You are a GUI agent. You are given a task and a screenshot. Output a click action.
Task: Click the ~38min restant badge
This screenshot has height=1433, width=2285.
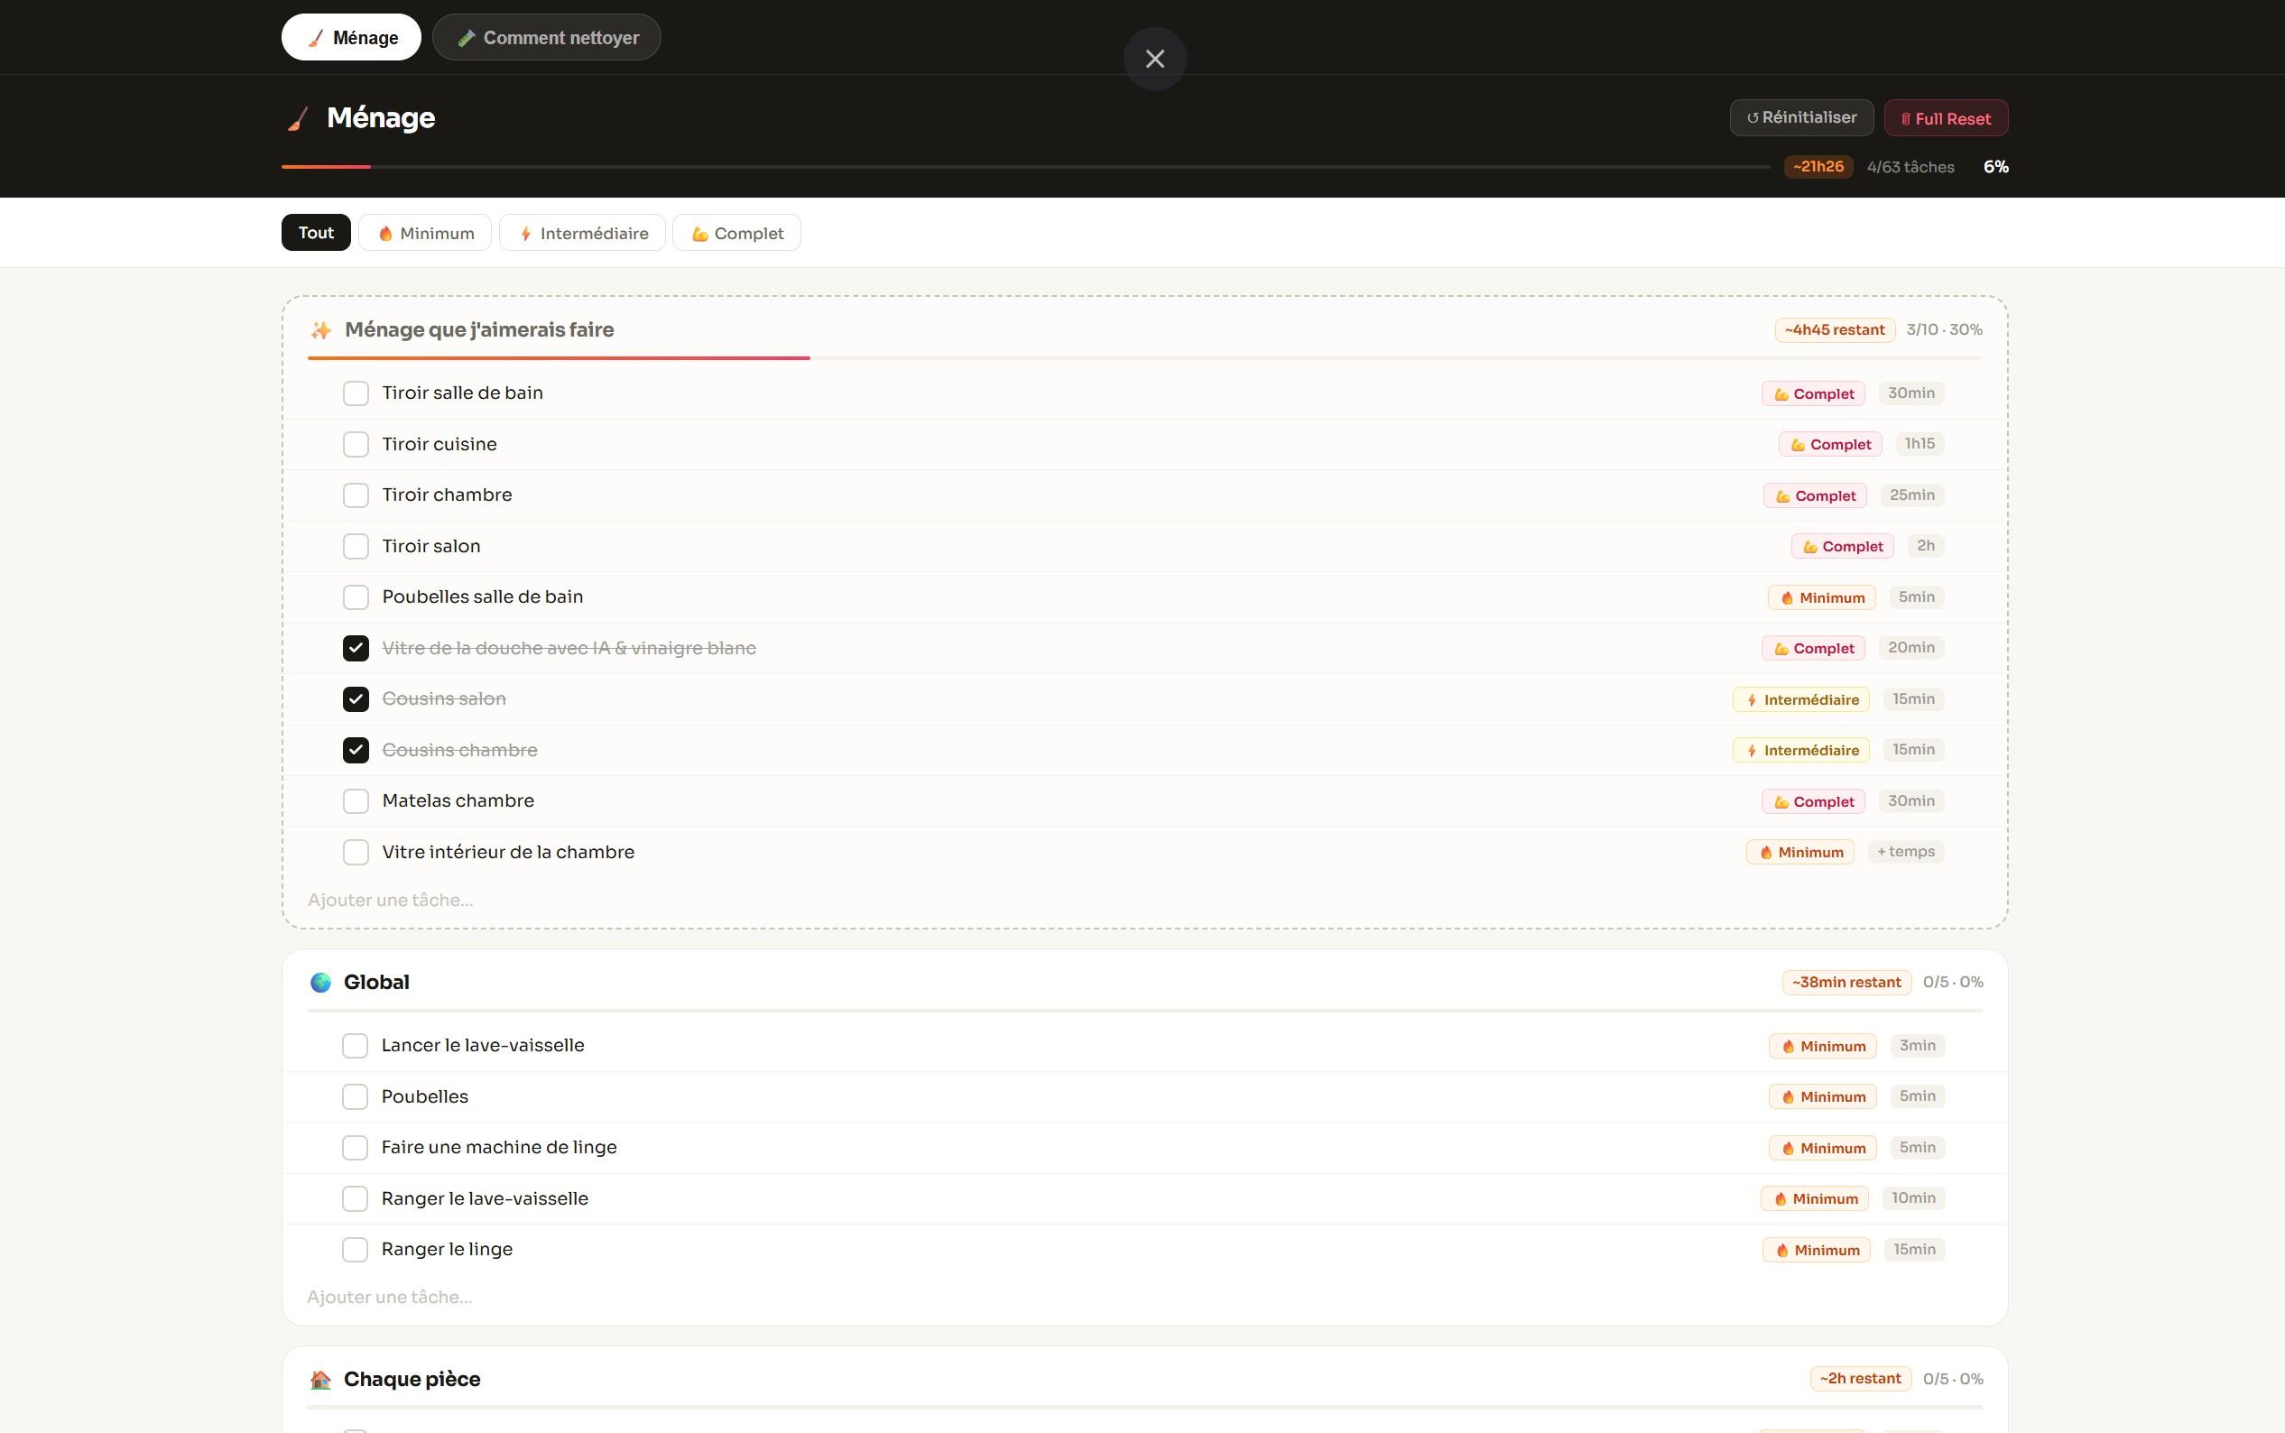[1846, 982]
